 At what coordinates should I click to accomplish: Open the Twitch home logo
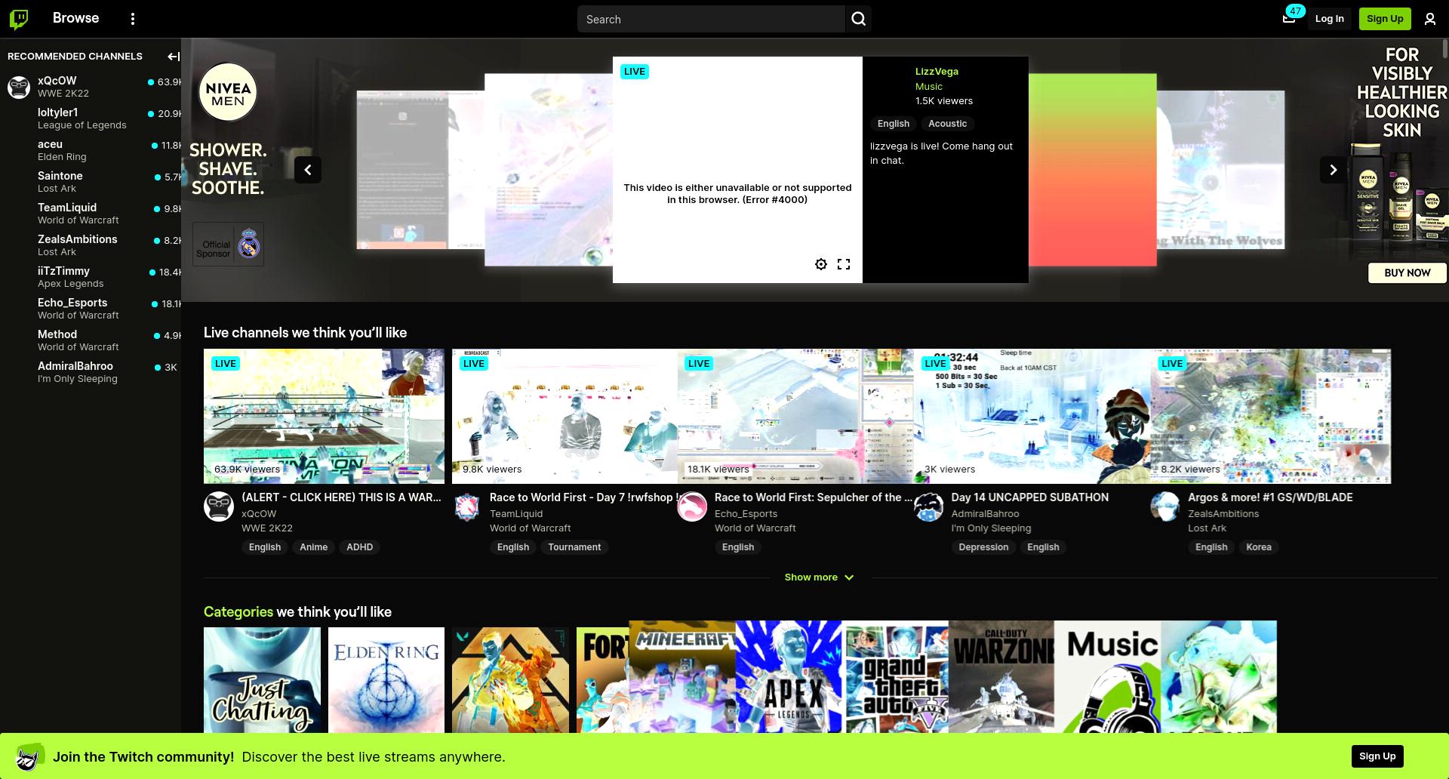pyautogui.click(x=19, y=19)
